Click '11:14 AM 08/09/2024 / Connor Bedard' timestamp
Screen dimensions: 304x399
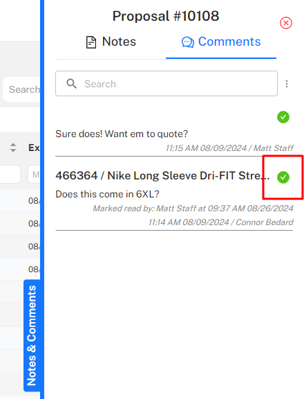coord(221,222)
